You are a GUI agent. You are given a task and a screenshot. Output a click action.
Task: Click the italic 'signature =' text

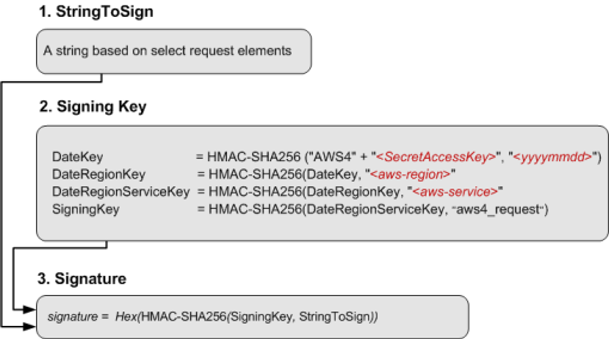78,317
